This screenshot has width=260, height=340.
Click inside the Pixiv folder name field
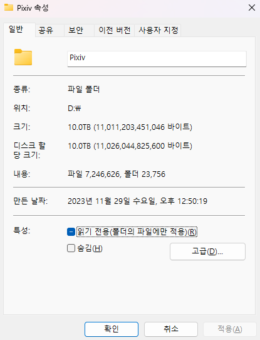point(157,59)
